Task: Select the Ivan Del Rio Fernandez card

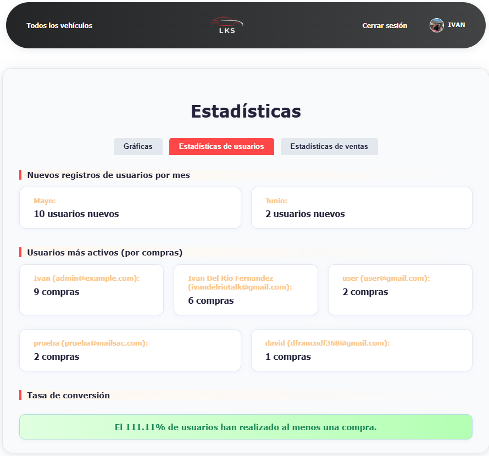Action: click(246, 290)
